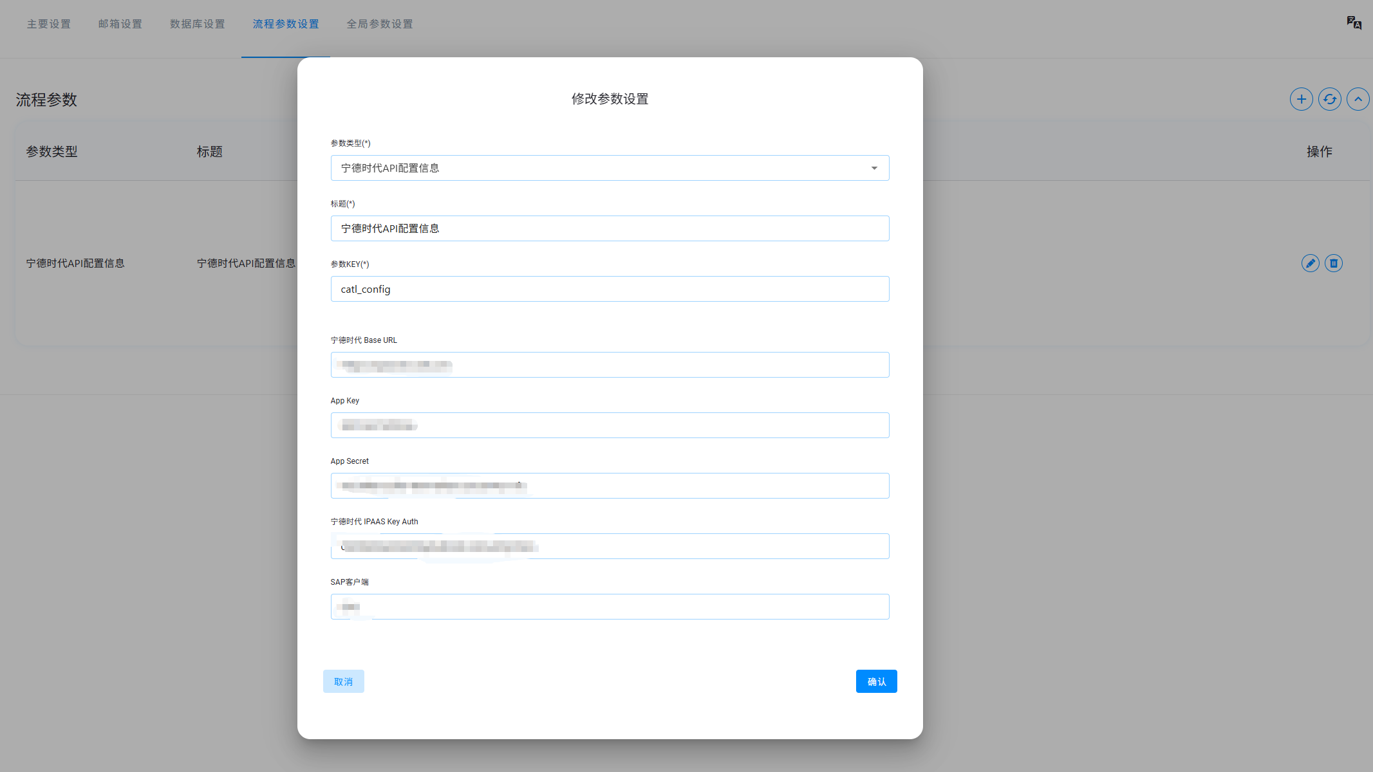1373x772 pixels.
Task: Click the 标题 column header
Action: pyautogui.click(x=210, y=152)
